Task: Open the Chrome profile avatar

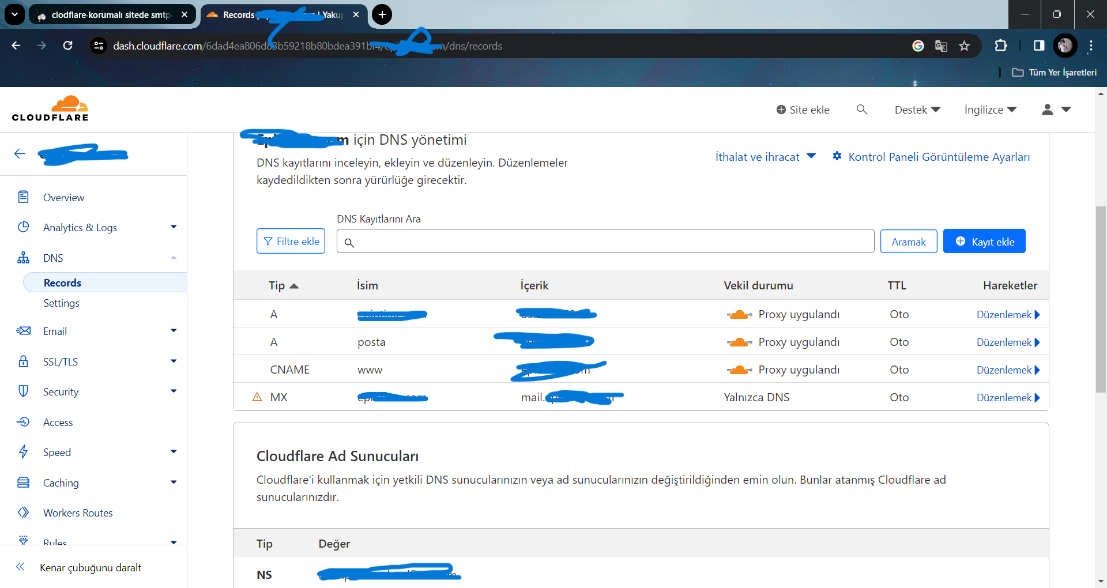Action: point(1065,46)
